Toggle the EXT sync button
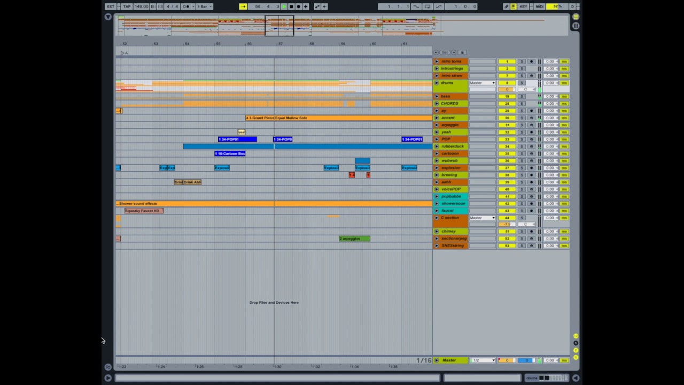Screen dimensions: 684x385 point(111,6)
